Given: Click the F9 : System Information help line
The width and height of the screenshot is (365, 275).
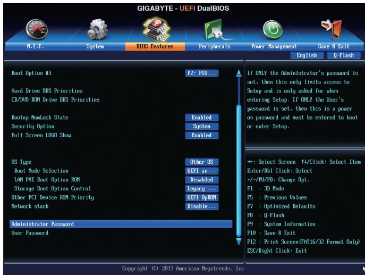Looking at the screenshot, I should tap(281, 224).
